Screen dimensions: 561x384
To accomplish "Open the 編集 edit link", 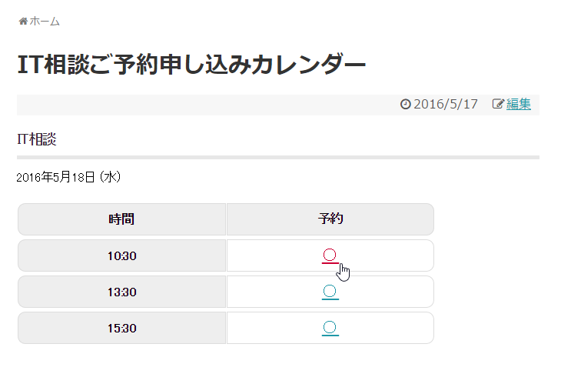I will coord(519,105).
